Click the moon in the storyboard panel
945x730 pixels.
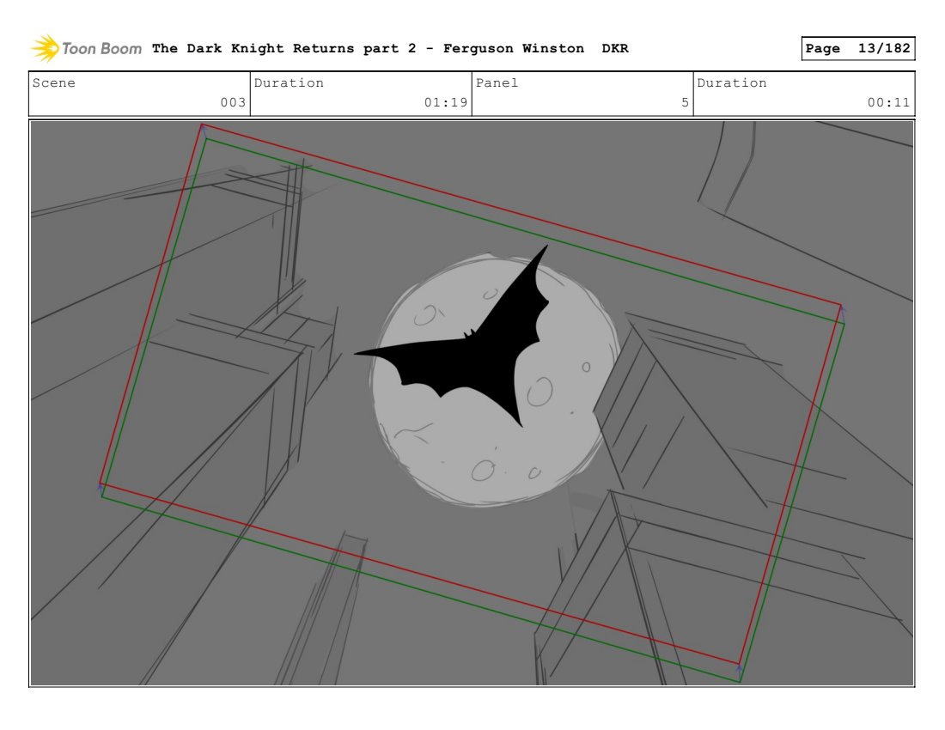[494, 380]
